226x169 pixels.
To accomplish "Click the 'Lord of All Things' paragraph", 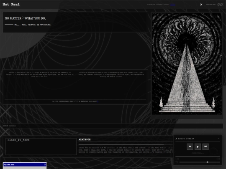I will coord(40,75).
